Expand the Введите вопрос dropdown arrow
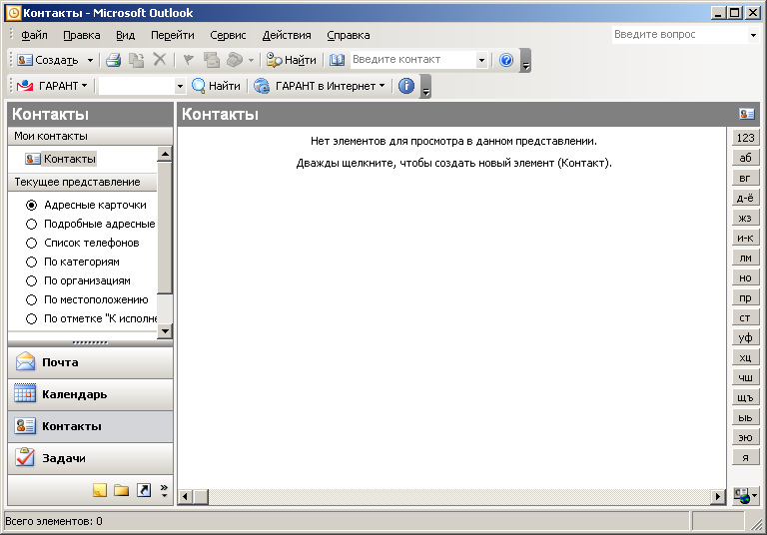767x535 pixels. [753, 35]
